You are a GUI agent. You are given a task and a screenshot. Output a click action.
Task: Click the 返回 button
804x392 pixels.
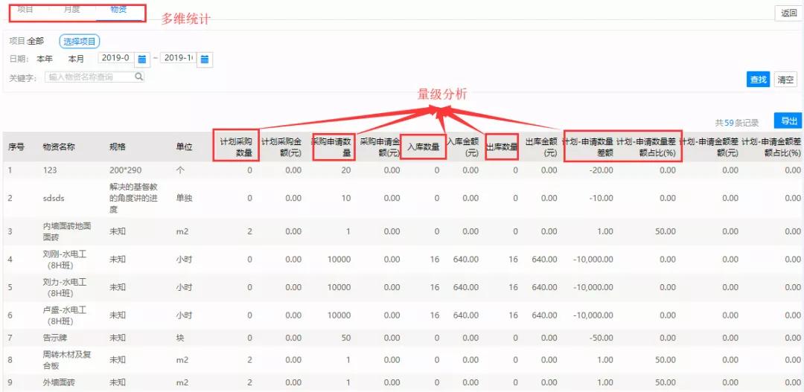pos(788,13)
